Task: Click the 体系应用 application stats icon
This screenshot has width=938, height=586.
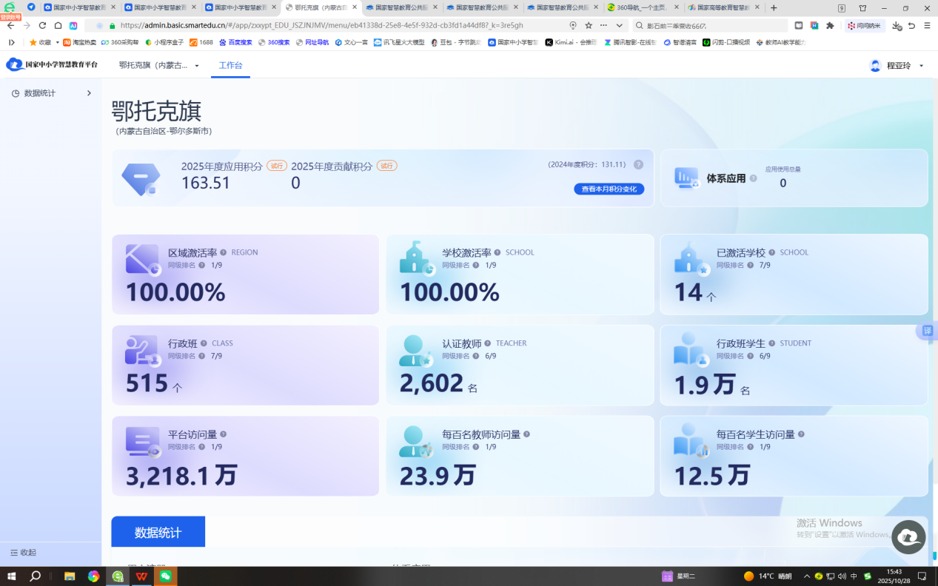Action: (686, 178)
